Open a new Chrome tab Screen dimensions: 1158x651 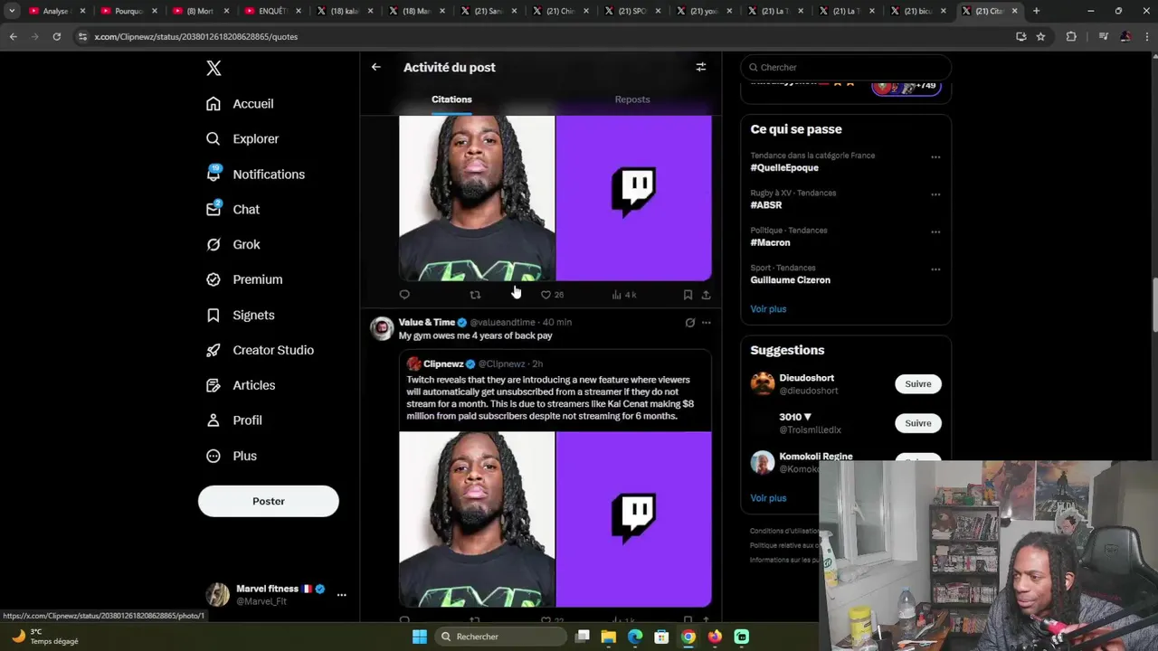coord(1036,11)
